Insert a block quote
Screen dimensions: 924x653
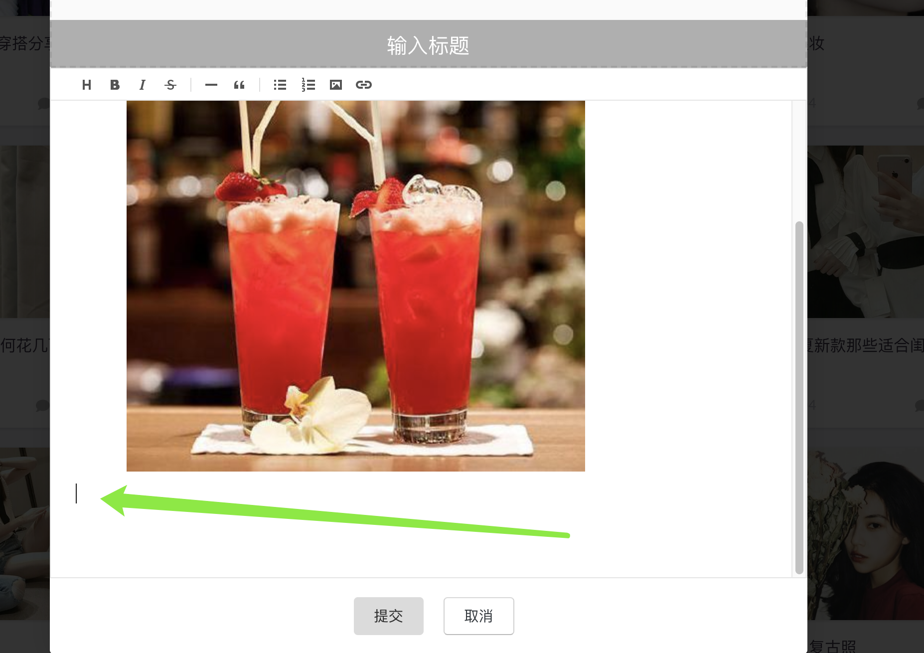239,85
